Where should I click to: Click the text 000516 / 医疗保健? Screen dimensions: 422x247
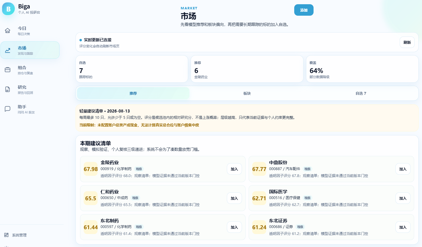(285, 198)
